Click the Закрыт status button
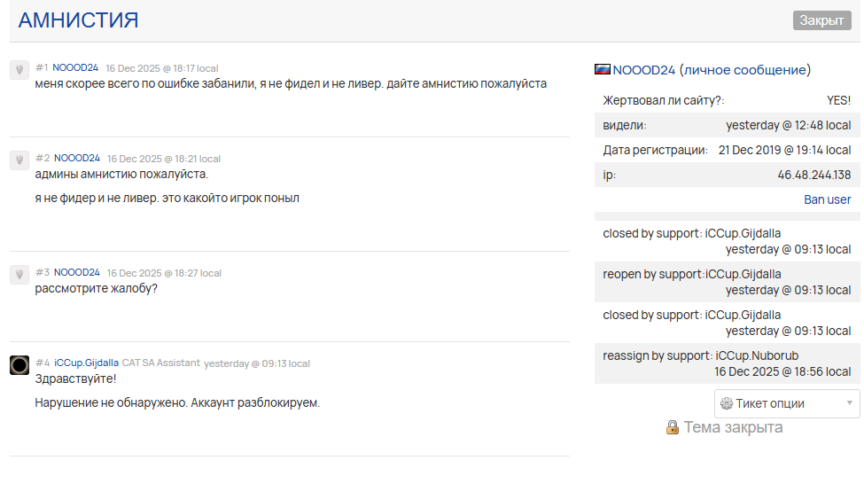The width and height of the screenshot is (864, 484). pyautogui.click(x=821, y=20)
